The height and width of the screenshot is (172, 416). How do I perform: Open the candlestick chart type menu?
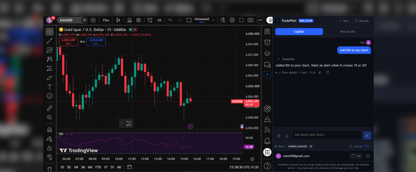118,20
